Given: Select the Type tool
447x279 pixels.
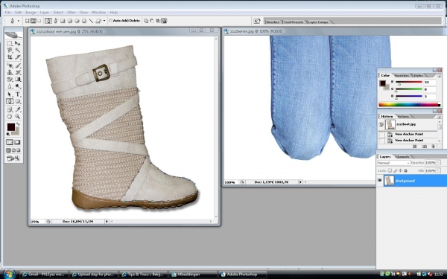Looking at the screenshot, I should 18,94.
